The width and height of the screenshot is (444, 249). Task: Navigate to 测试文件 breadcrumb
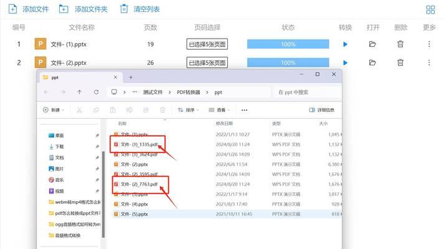click(153, 92)
